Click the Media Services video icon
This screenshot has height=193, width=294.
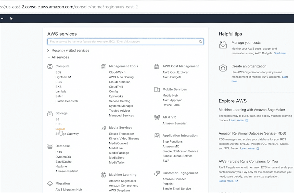103,128
